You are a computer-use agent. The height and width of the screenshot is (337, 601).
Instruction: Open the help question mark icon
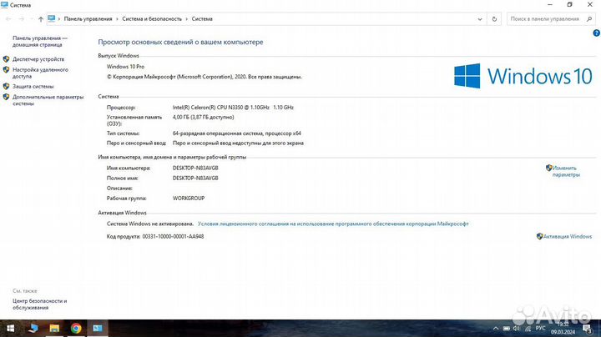pyautogui.click(x=596, y=33)
